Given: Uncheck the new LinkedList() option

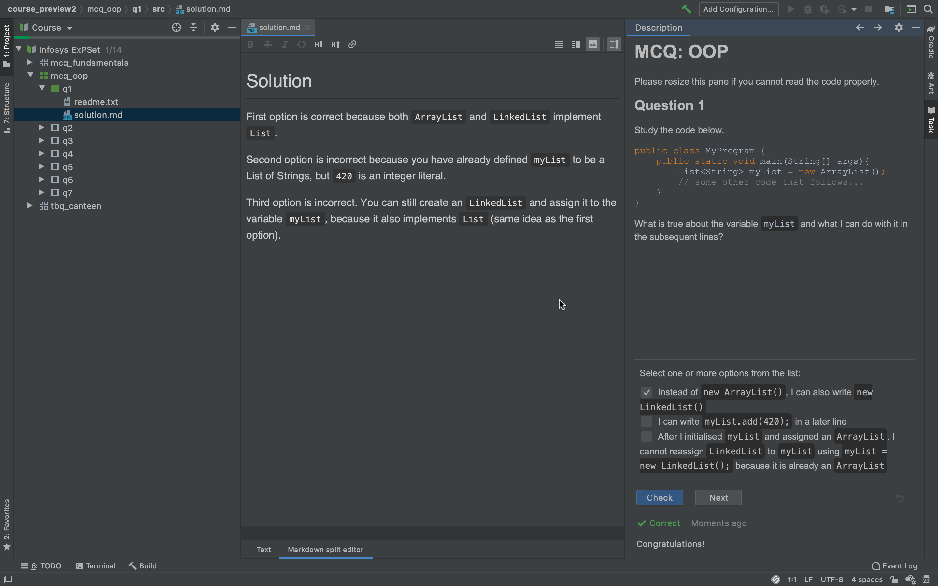Looking at the screenshot, I should coord(646,392).
